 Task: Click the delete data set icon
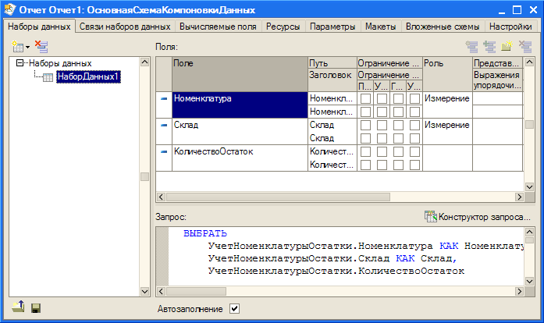pos(41,47)
